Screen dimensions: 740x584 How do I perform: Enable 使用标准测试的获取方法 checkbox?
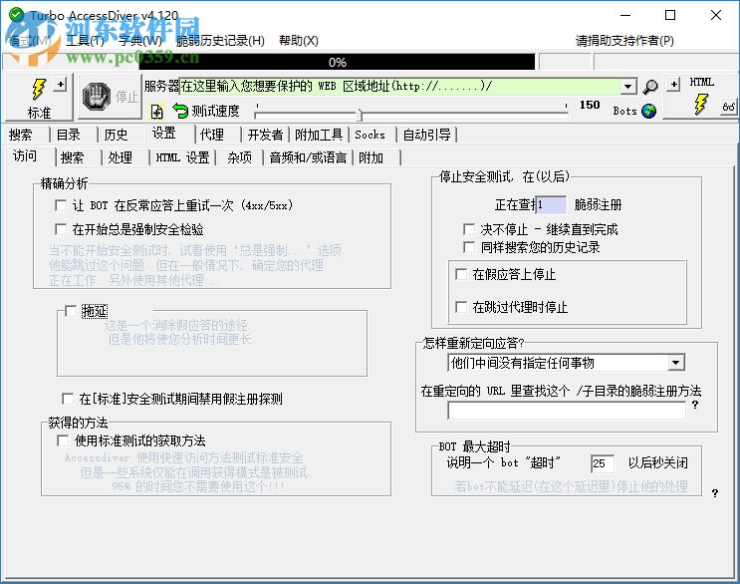point(63,440)
